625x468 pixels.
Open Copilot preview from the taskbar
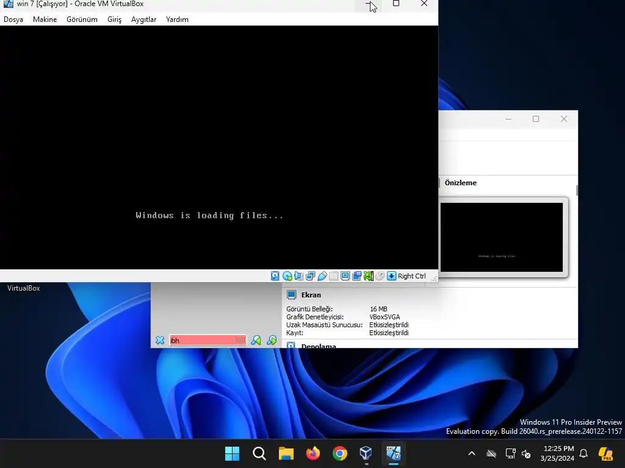point(605,453)
